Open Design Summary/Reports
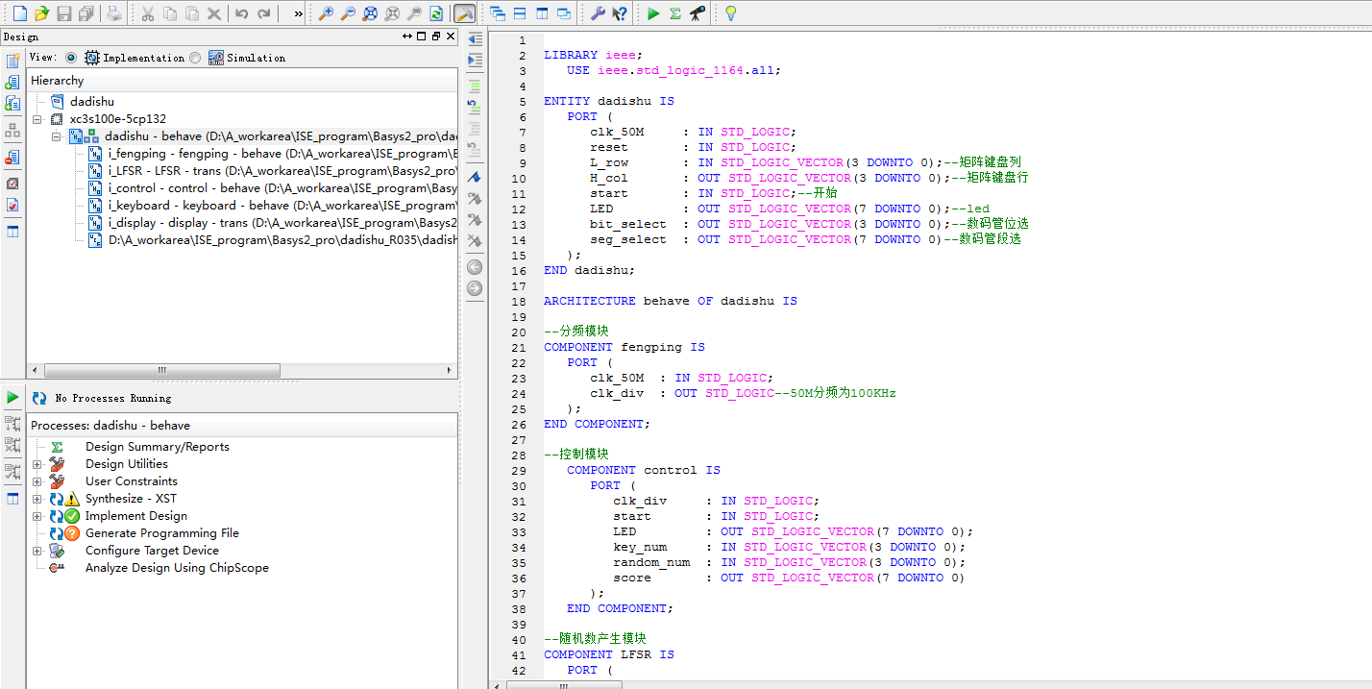Screen dimensions: 1372x689 (x=158, y=447)
